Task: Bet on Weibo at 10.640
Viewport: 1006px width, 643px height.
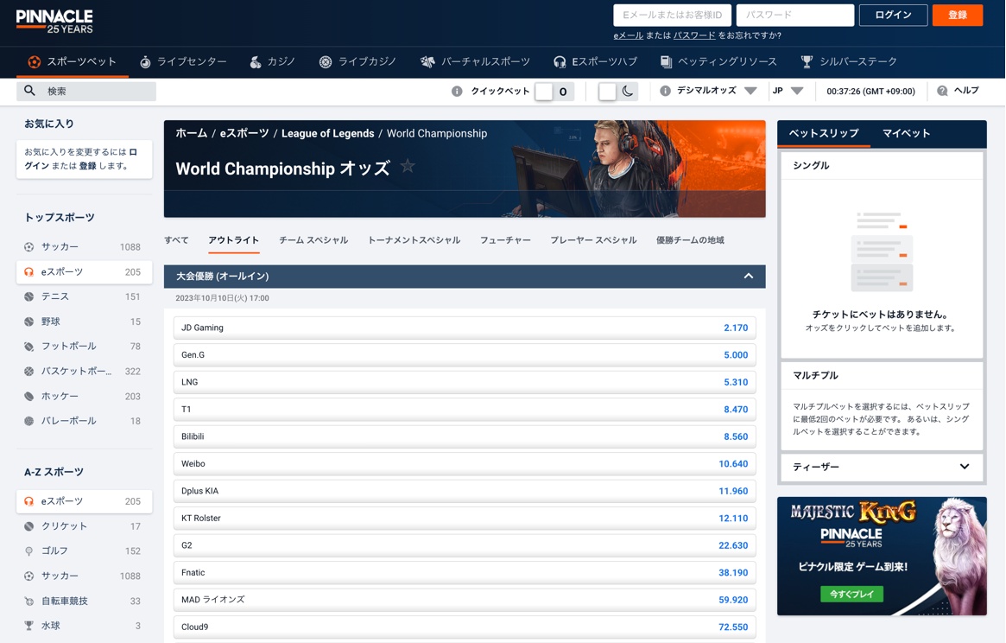Action: [465, 464]
